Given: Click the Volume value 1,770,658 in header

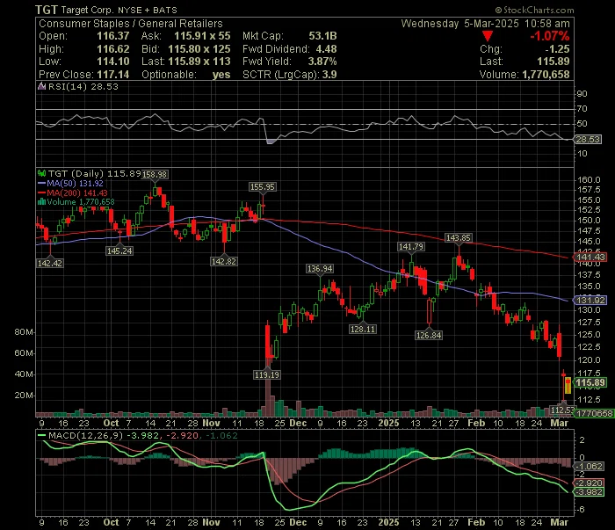Looking at the screenshot, I should (546, 75).
